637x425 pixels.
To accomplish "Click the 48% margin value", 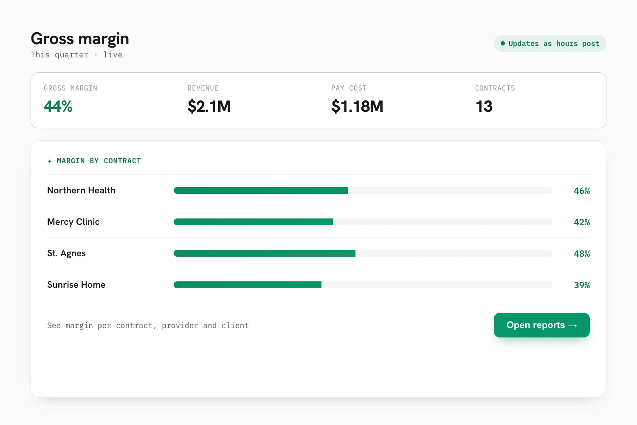I will pos(582,254).
